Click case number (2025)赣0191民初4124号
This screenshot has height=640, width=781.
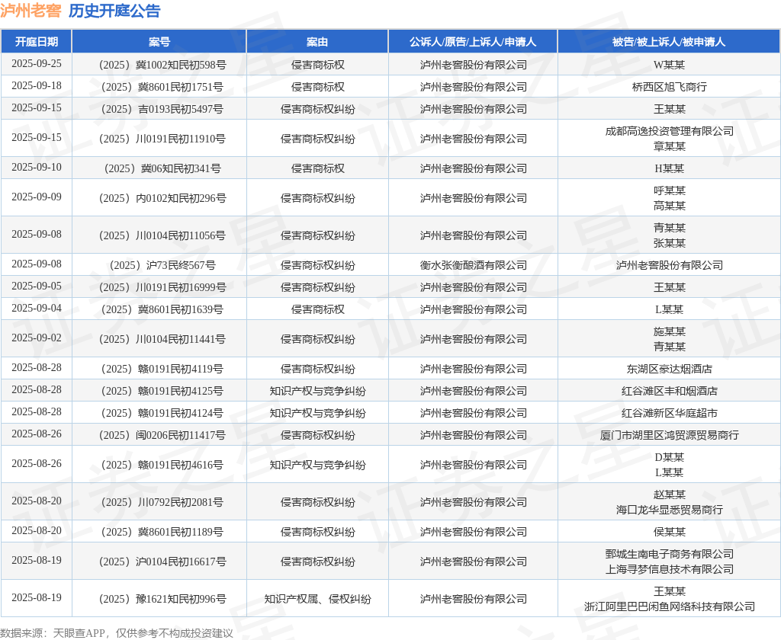pos(162,413)
